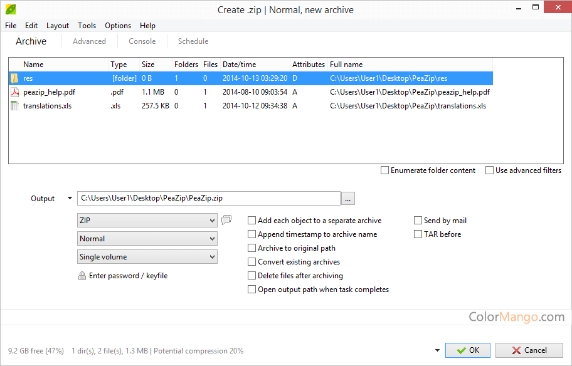Click date 2014-10-12 09:34:38
The width and height of the screenshot is (572, 366).
[x=255, y=106]
